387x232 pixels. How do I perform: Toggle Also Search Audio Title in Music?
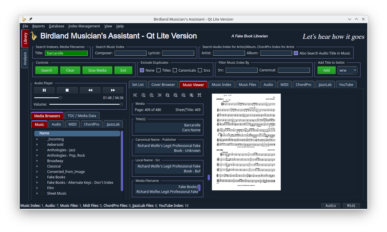pyautogui.click(x=296, y=53)
